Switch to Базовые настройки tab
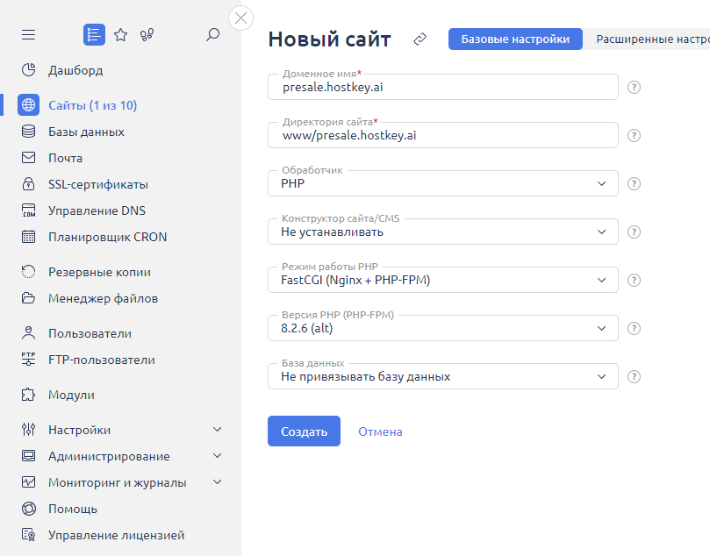The image size is (710, 556). 515,39
